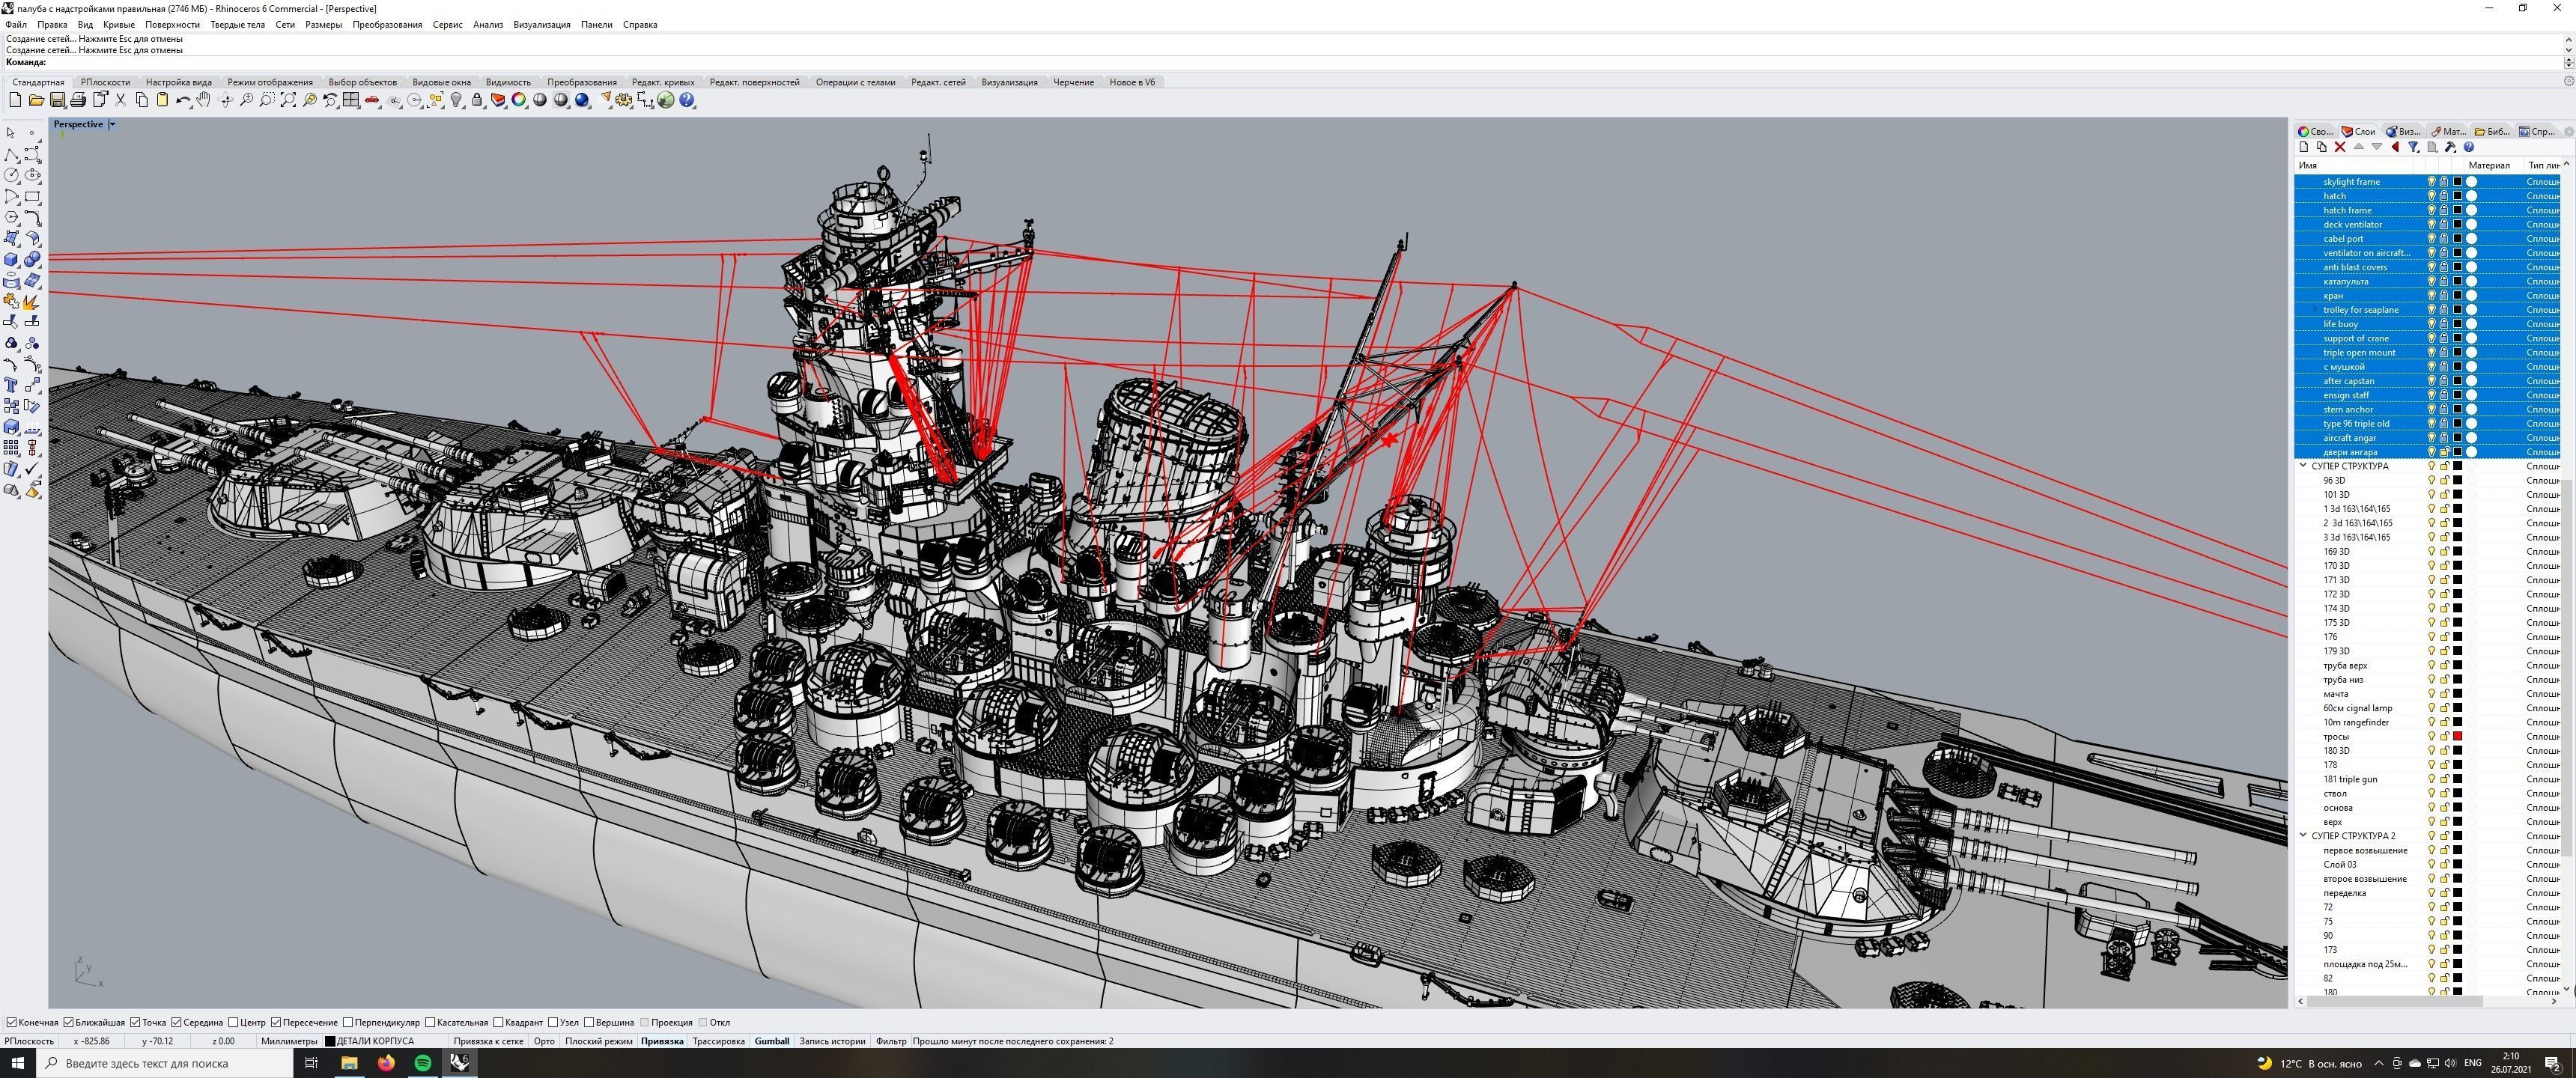Click the red X delete layer icon
The height and width of the screenshot is (1078, 2576).
2340,147
